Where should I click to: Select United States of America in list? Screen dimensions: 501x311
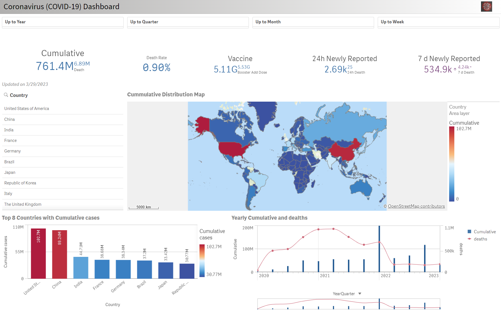(63, 109)
